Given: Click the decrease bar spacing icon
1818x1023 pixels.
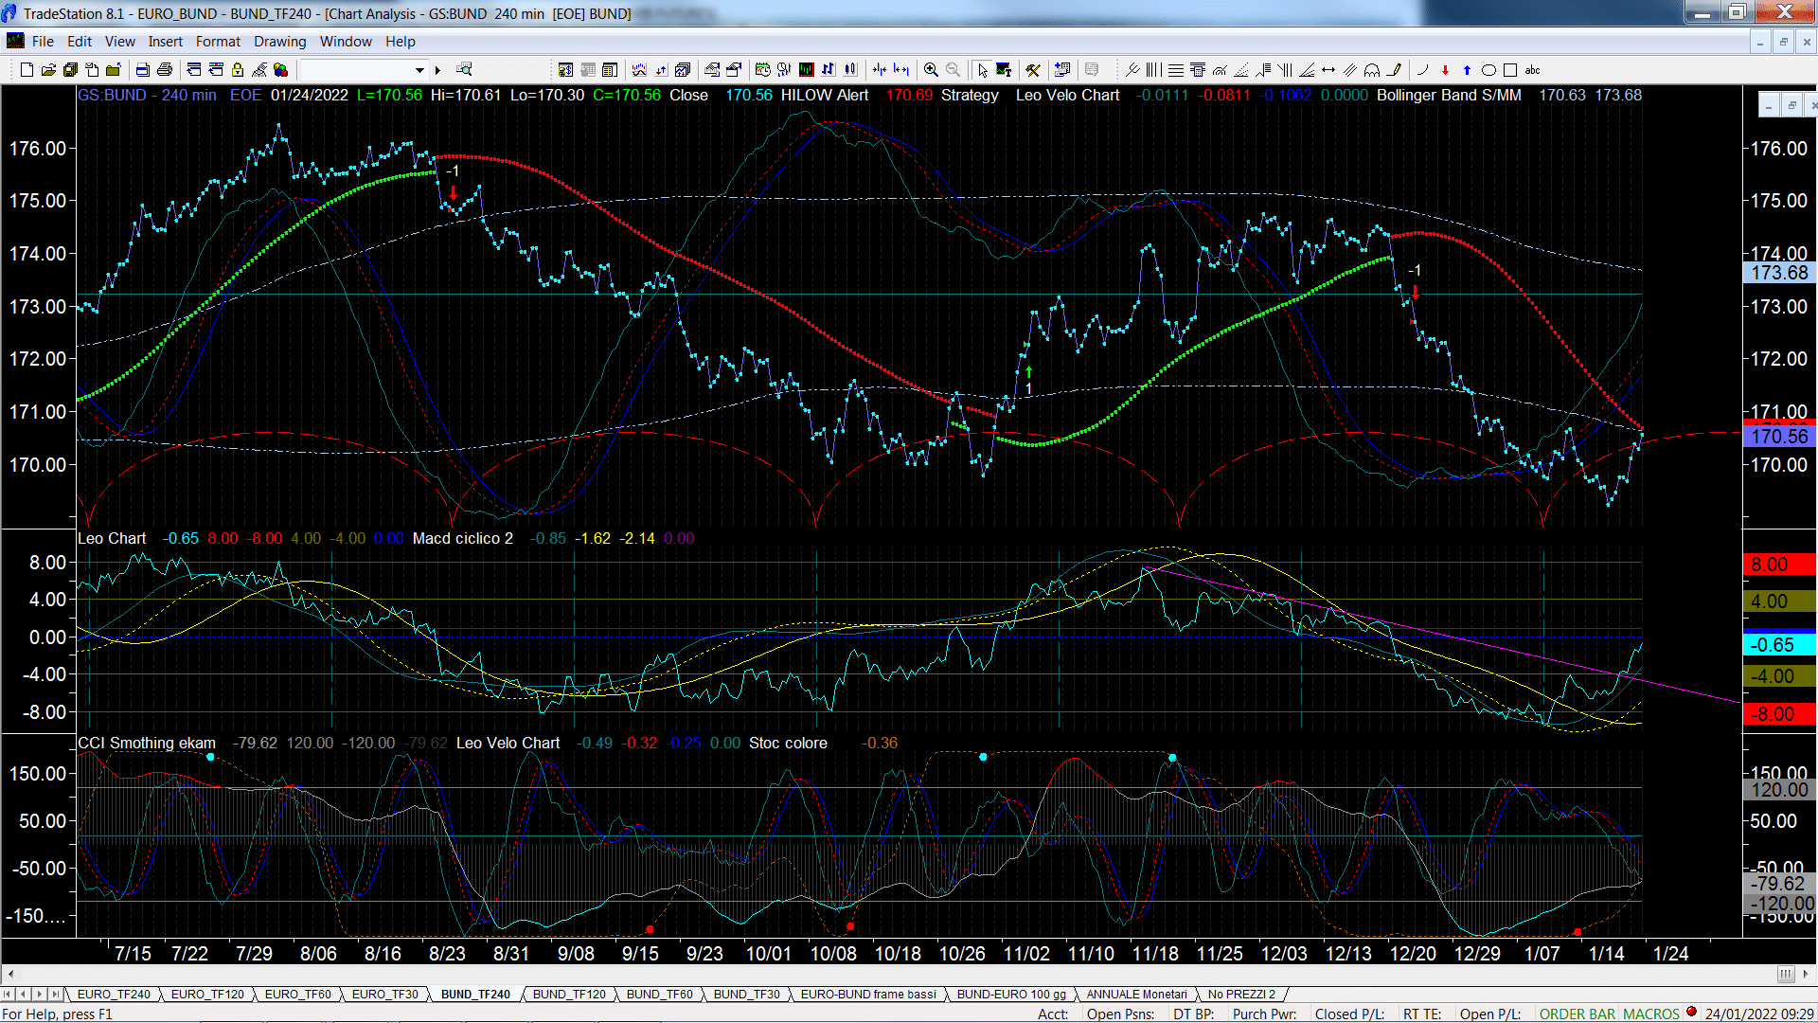Looking at the screenshot, I should [880, 70].
